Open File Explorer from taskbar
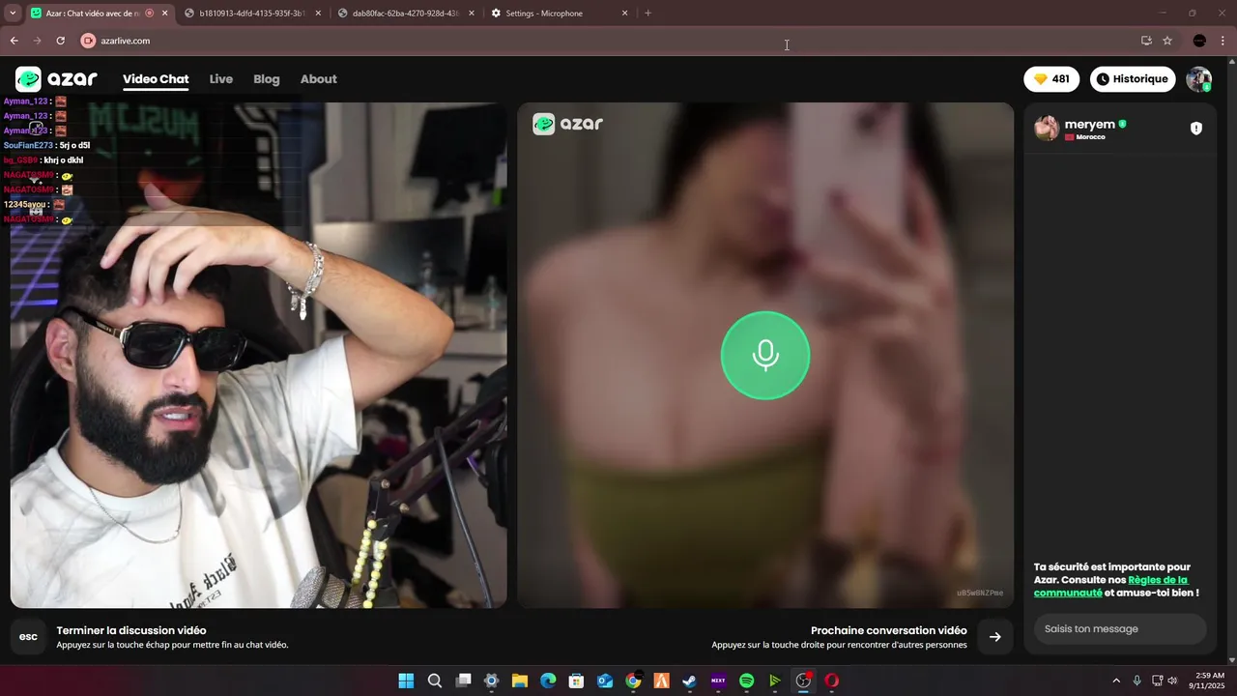Screen dimensions: 1237x696 [520, 681]
